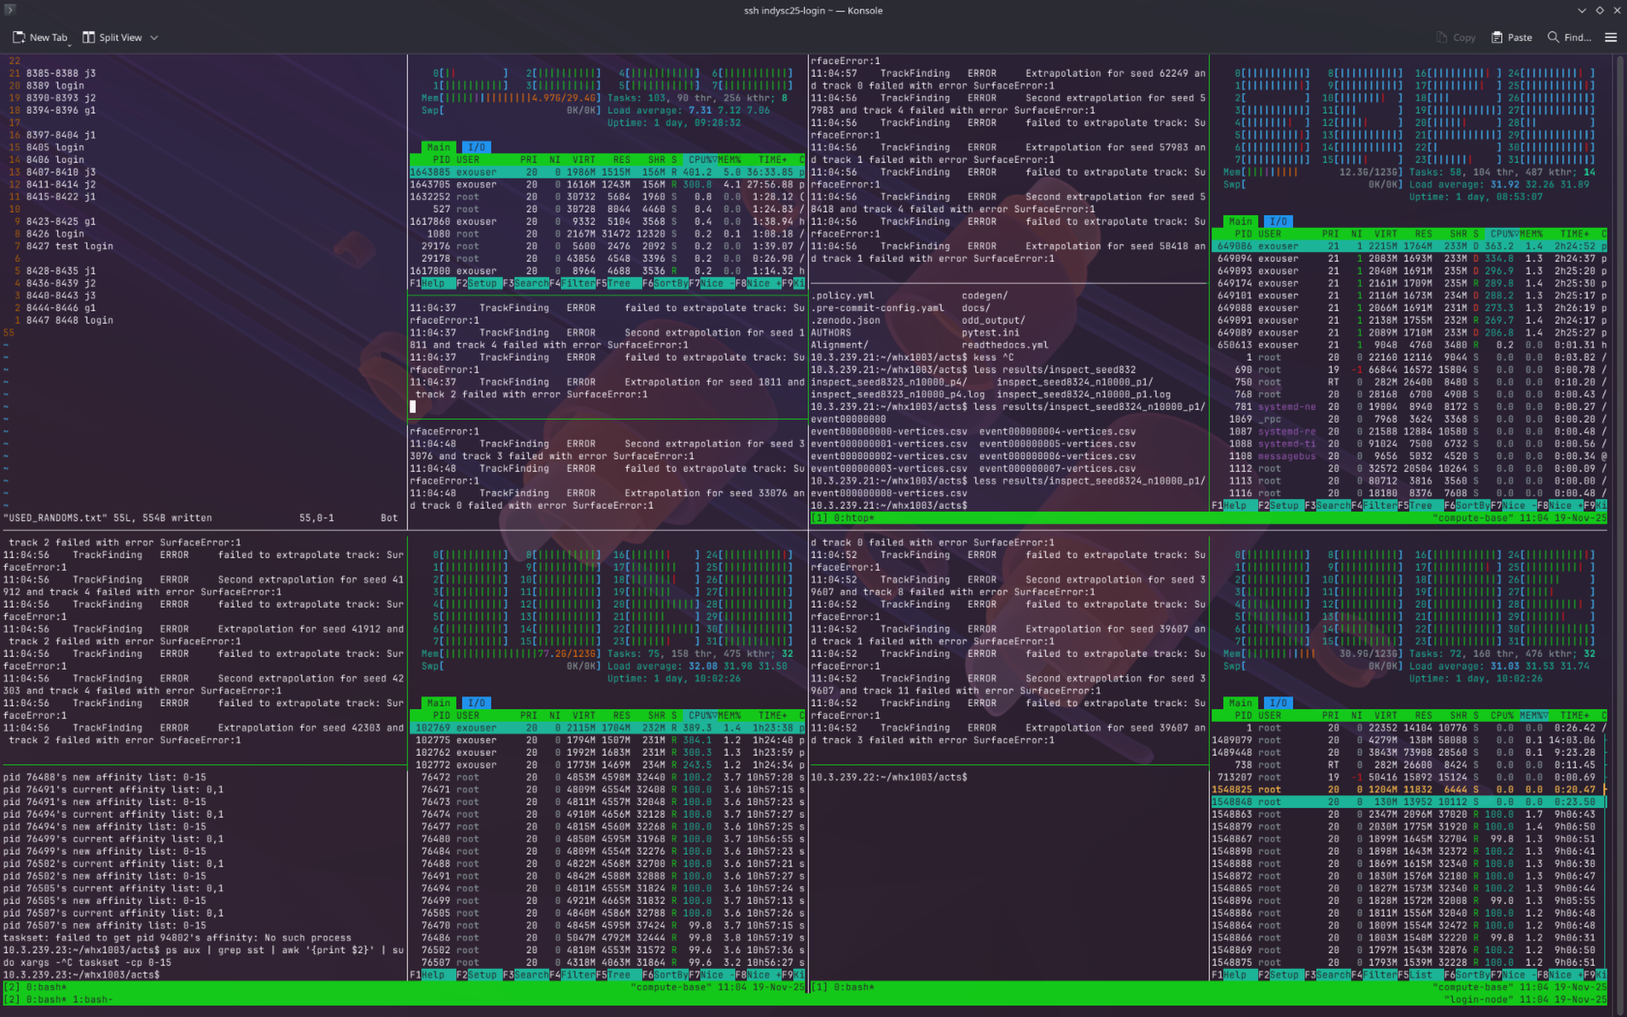Click the Paste clipboard icon
This screenshot has height=1017, width=1627.
(x=1497, y=37)
